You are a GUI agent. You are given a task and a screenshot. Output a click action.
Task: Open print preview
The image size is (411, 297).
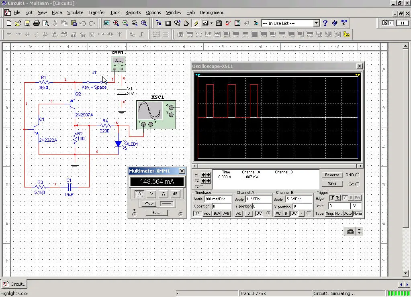[x=46, y=23]
